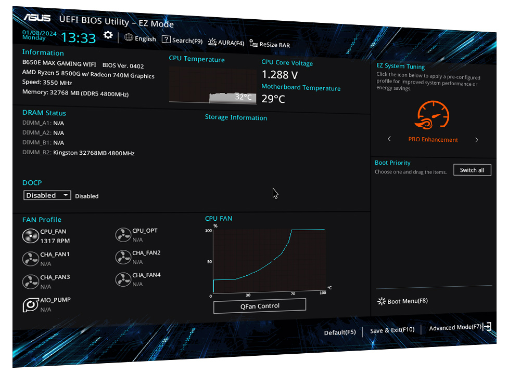Click the Boot Menu snowflake icon

(x=382, y=301)
